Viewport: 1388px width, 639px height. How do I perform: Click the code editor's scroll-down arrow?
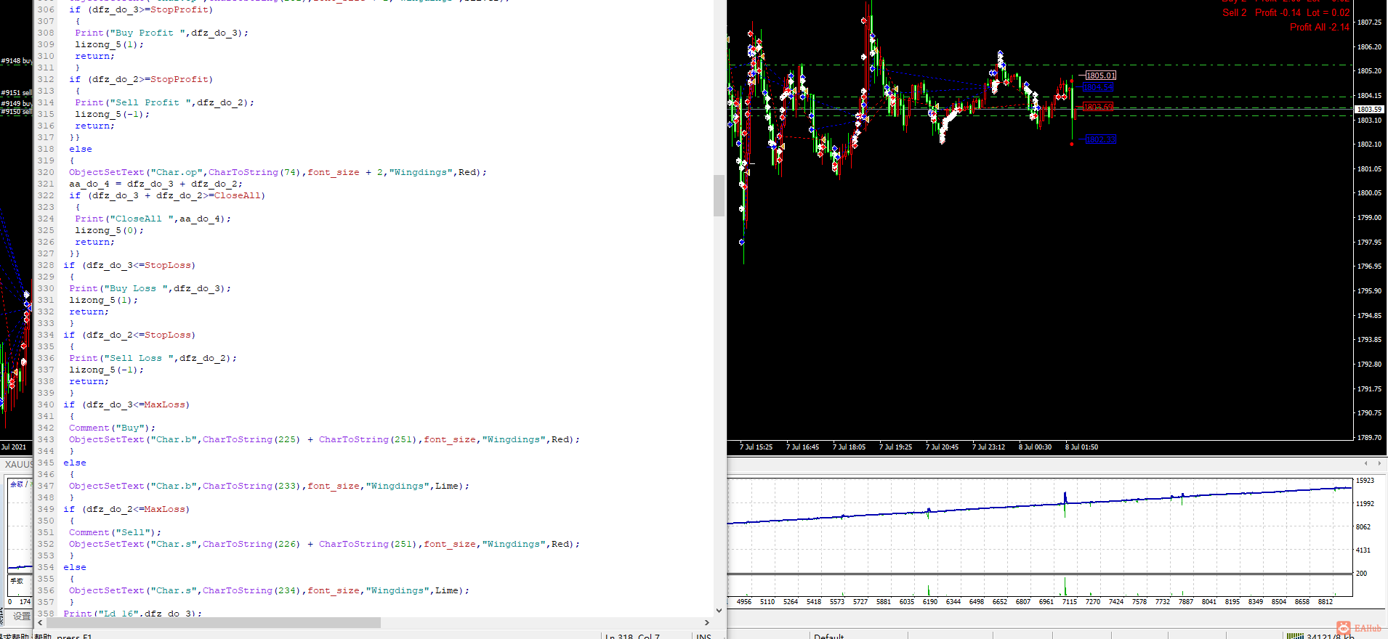pyautogui.click(x=719, y=611)
